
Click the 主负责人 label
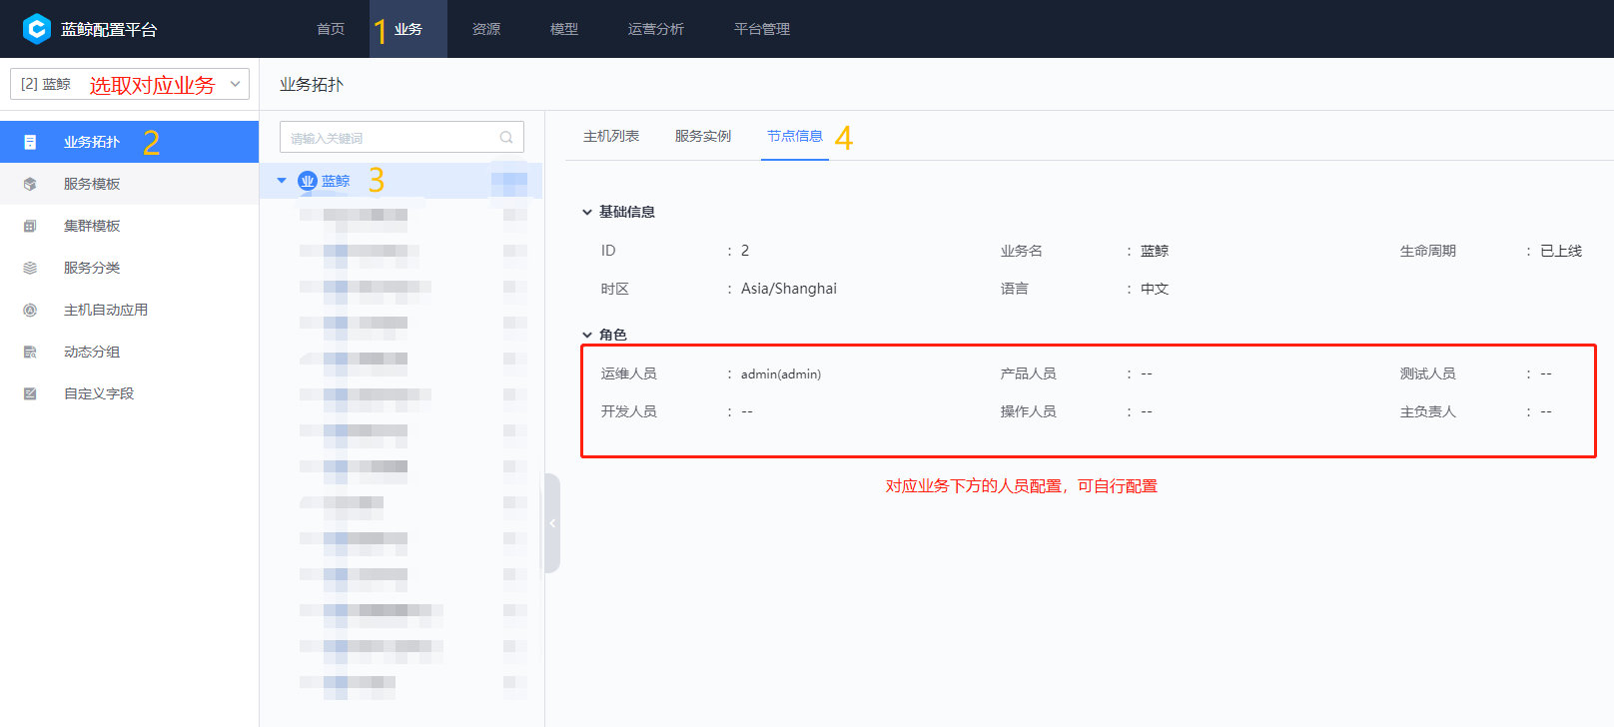click(1428, 411)
